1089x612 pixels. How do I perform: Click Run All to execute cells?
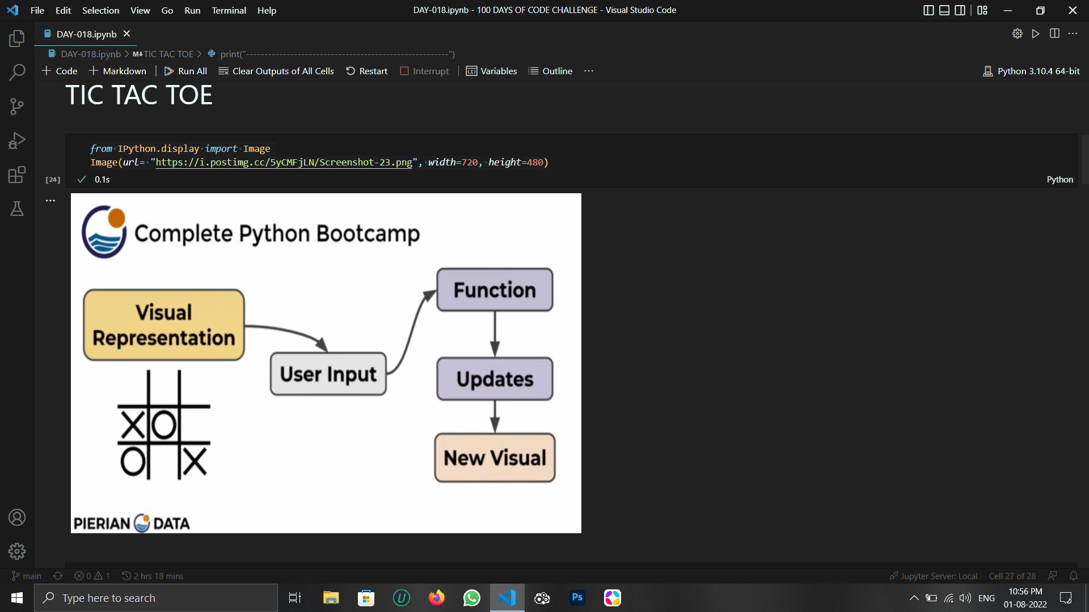coord(185,71)
